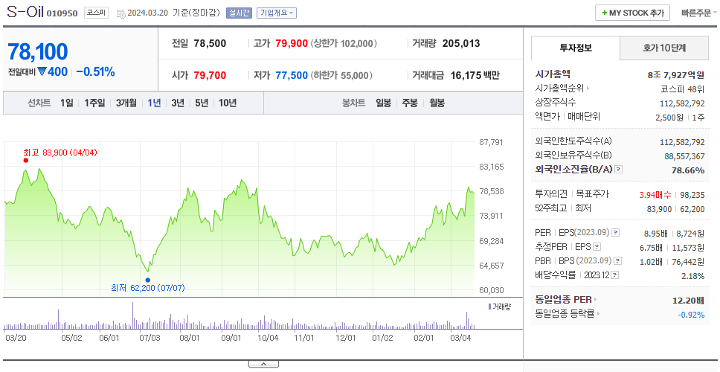This screenshot has width=720, height=372.
Task: Click the 시가총액 label
Action: (553, 74)
